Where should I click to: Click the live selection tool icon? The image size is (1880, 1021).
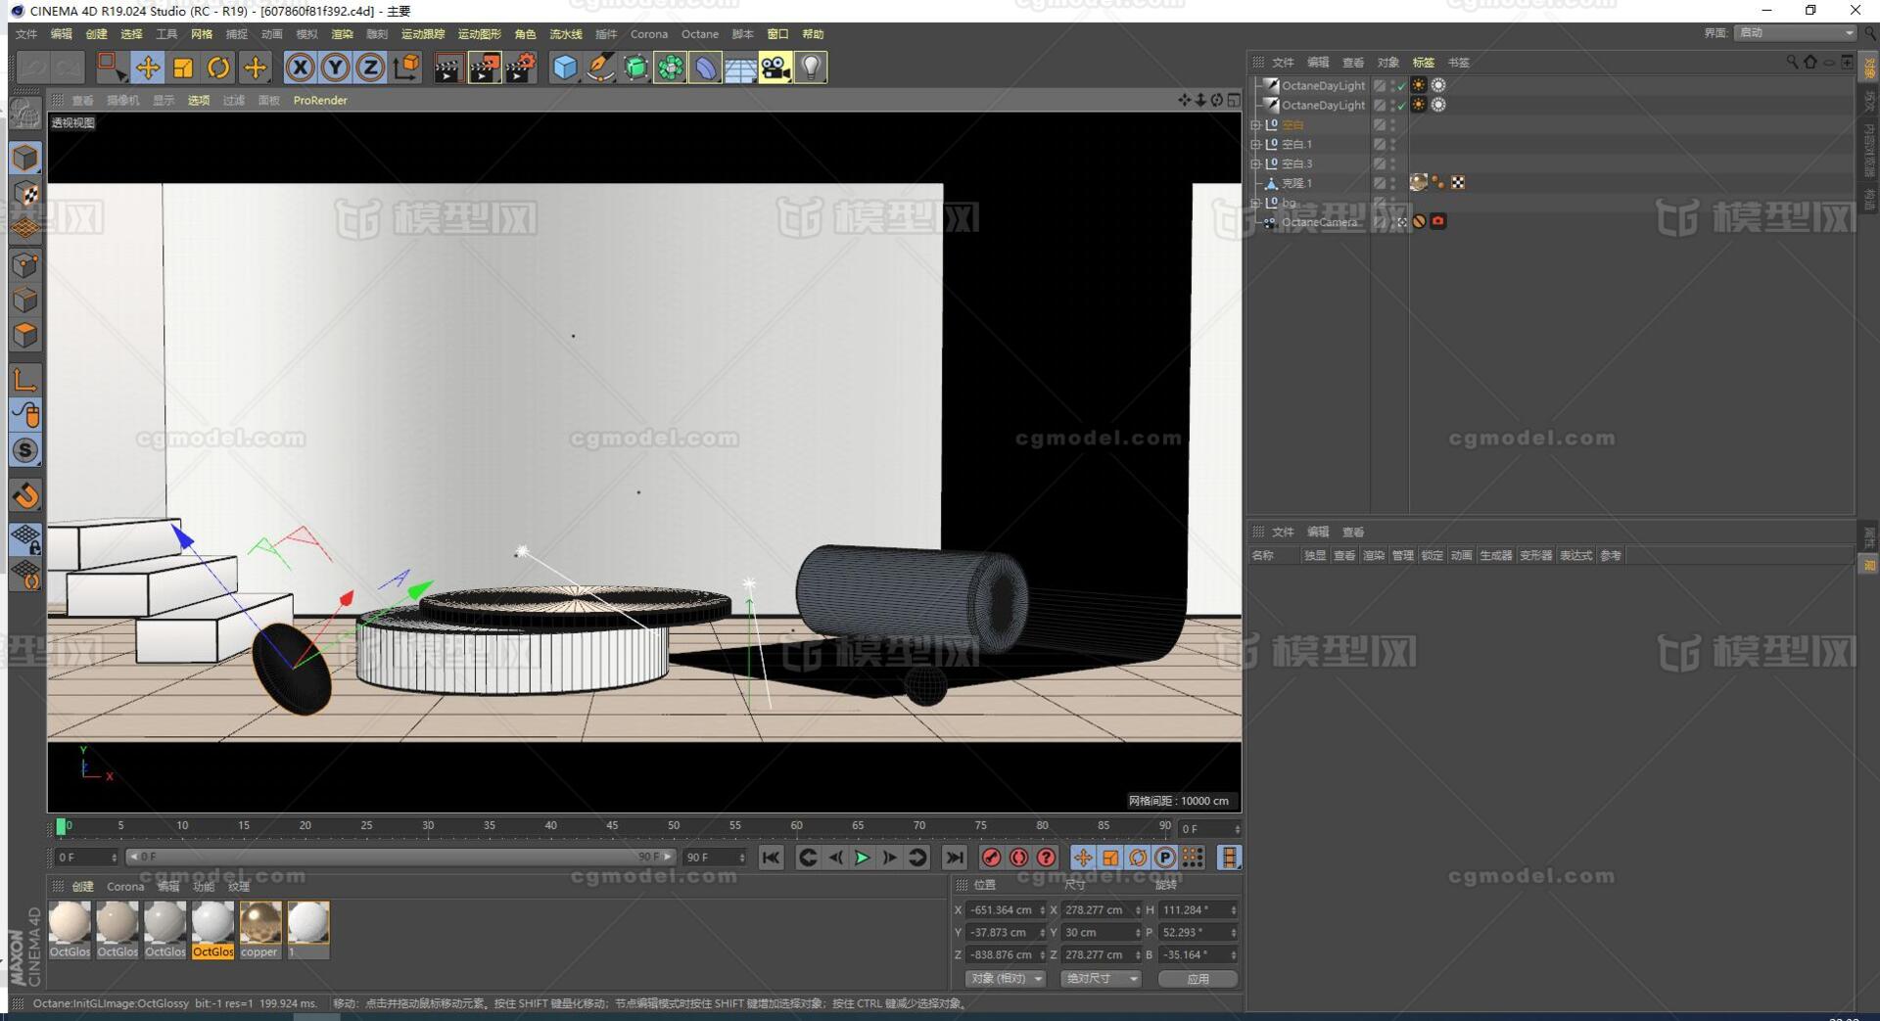pyautogui.click(x=112, y=68)
